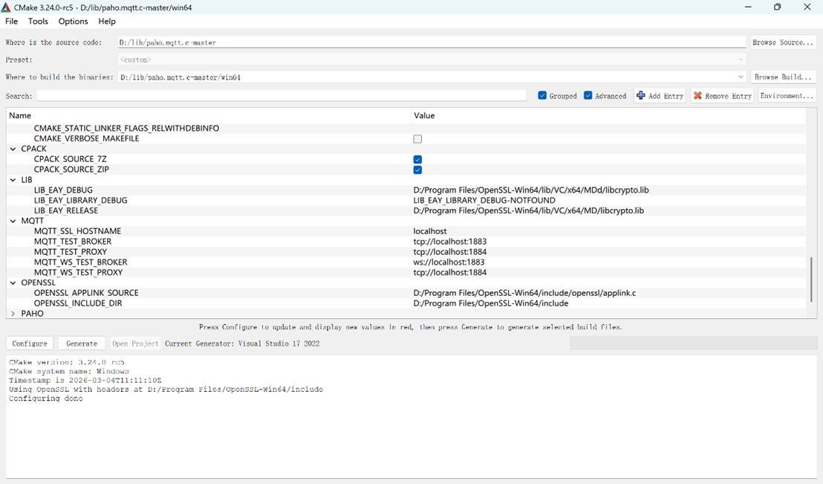Click the Generate button
The image size is (823, 484).
tap(82, 343)
